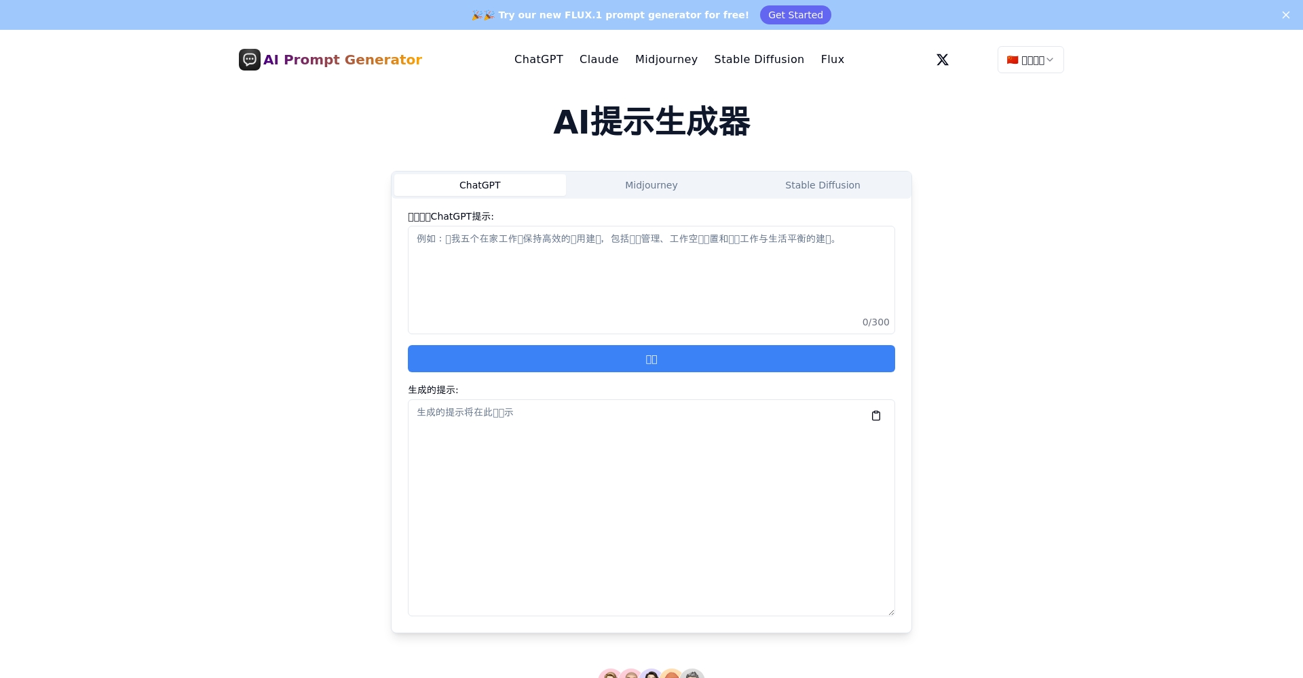Viewport: 1303px width, 678px height.
Task: Click the blue generate button
Action: (x=651, y=359)
